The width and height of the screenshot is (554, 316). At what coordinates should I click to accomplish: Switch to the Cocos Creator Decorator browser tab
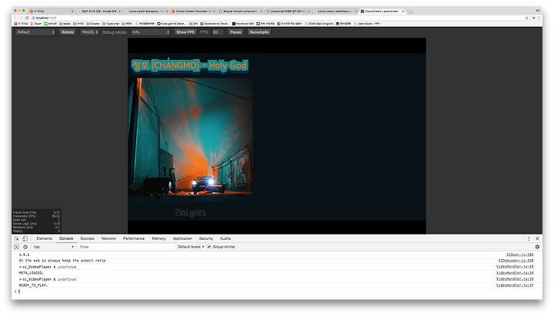pos(193,12)
